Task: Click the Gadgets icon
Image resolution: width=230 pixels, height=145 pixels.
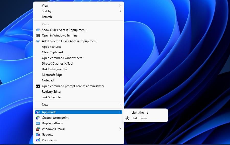Action: 38,135
